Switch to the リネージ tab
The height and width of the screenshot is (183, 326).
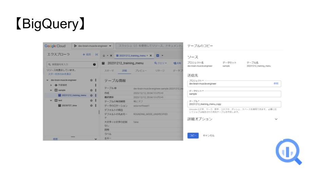coord(160,70)
